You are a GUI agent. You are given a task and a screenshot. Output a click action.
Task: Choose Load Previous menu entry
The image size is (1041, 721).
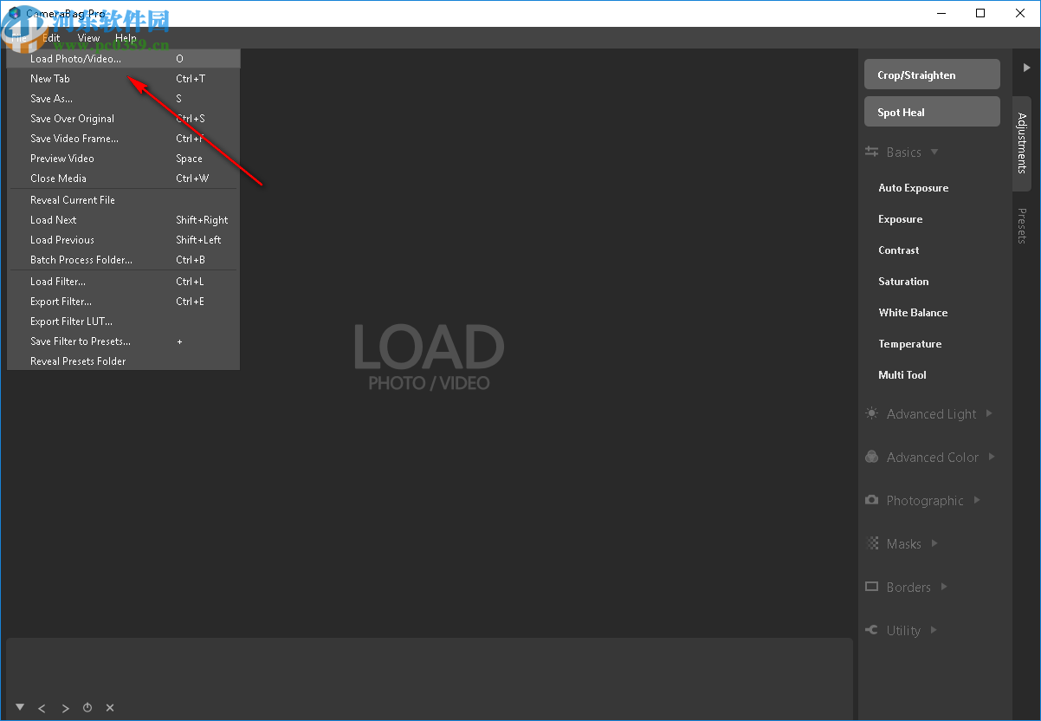[x=123, y=240]
